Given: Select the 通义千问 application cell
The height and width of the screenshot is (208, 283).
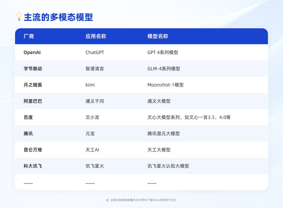Looking at the screenshot, I should tap(95, 101).
